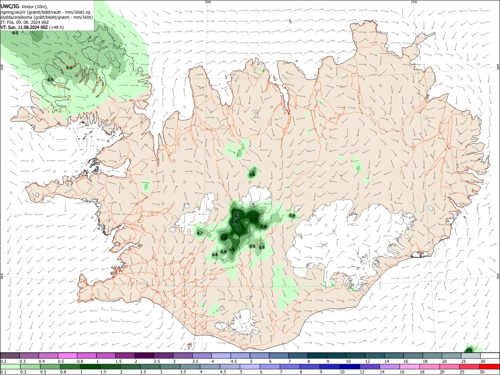500x375 pixels.
Task: Click the '30' tick label on the lower scale
Action: [x=482, y=372]
